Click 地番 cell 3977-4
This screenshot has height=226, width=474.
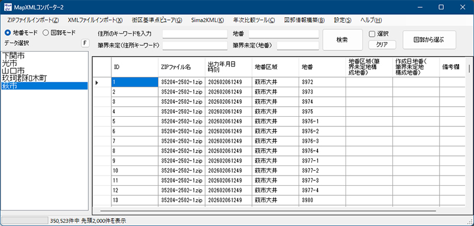tap(322, 190)
